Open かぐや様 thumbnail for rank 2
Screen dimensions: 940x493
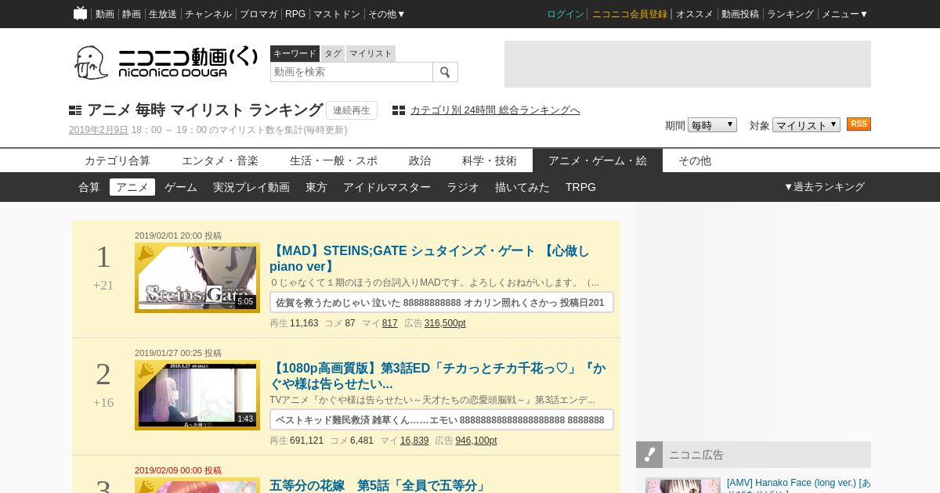[x=197, y=395]
